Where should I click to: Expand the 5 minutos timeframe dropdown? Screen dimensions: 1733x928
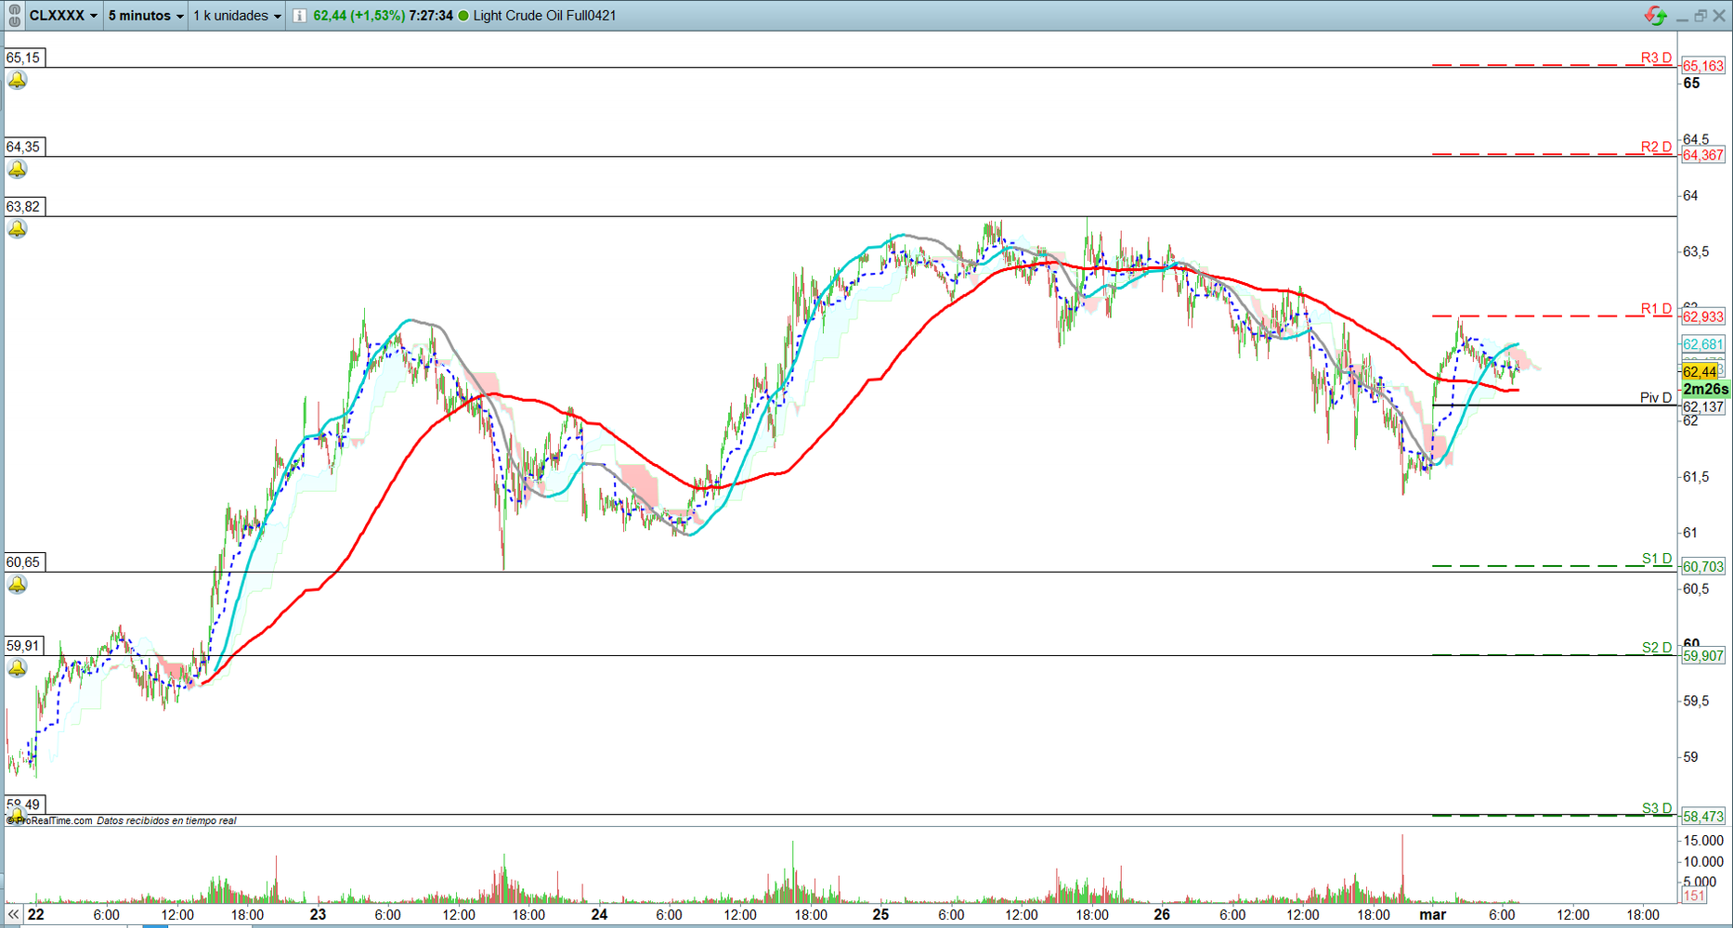pos(145,15)
